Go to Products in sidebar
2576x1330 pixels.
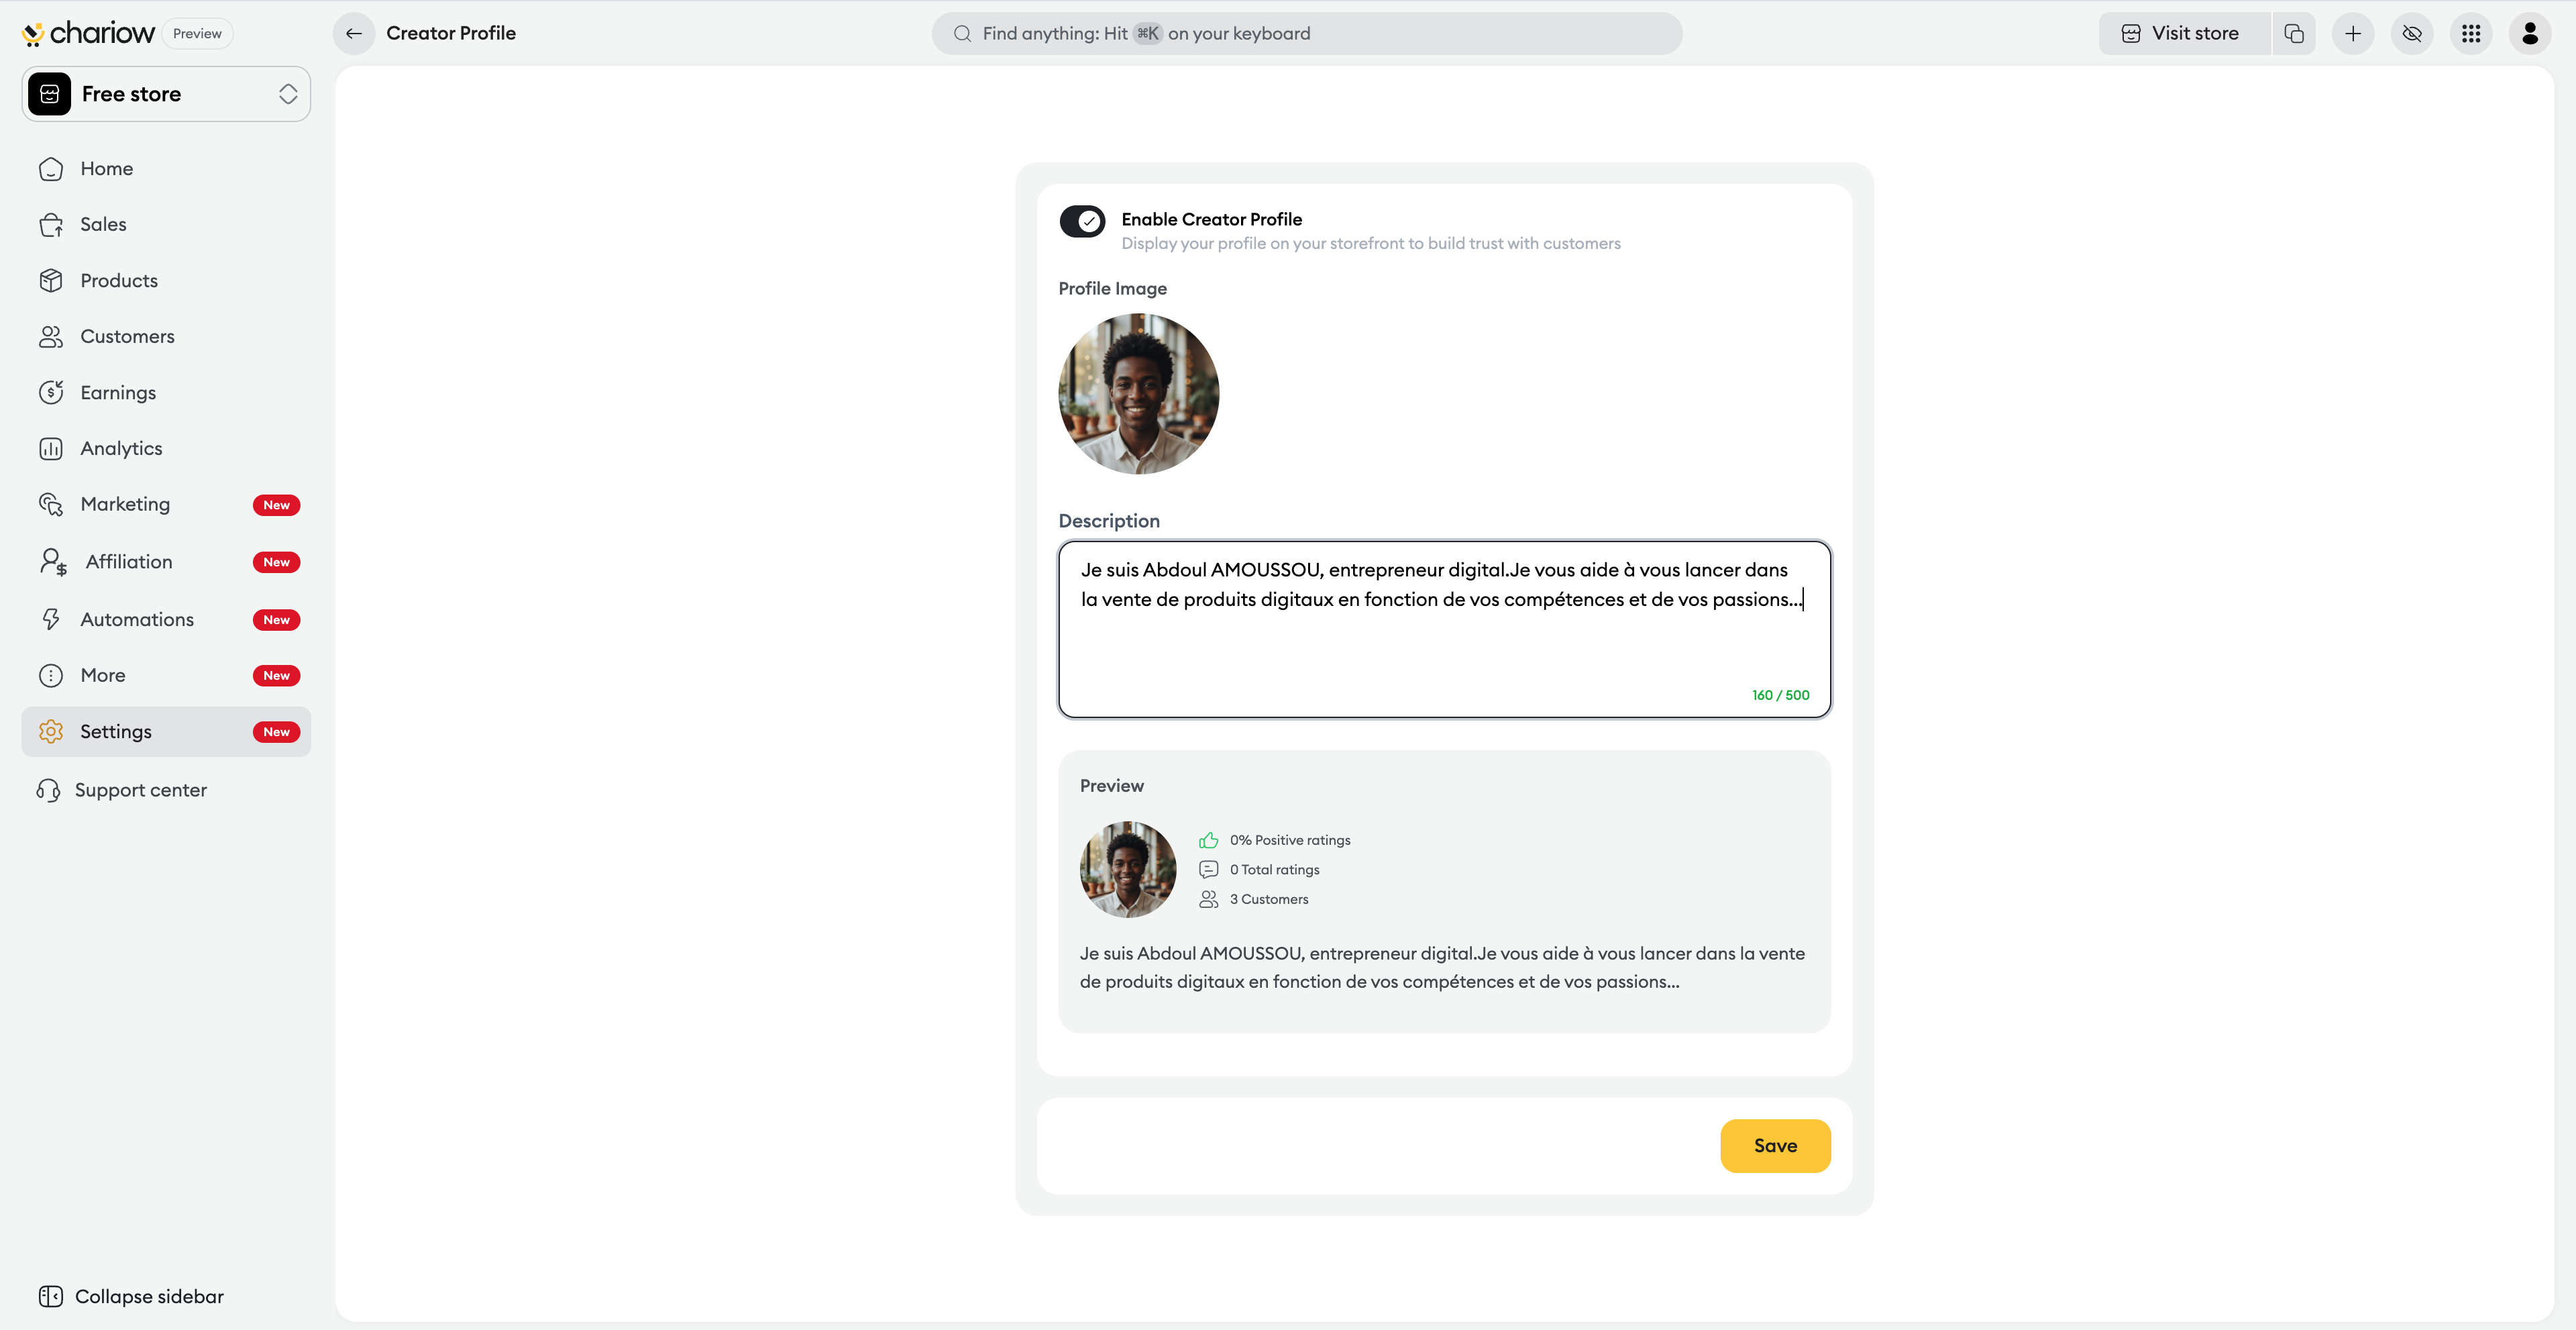pyautogui.click(x=119, y=280)
